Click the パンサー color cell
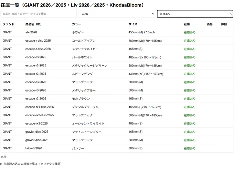The height and width of the screenshot is (171, 234). tap(78, 148)
